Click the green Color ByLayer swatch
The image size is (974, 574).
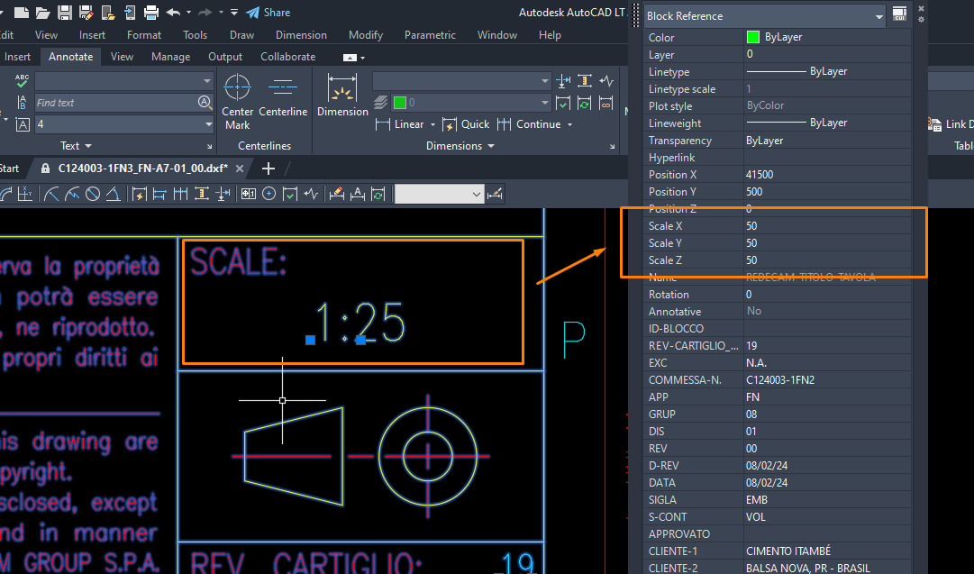[x=753, y=38]
